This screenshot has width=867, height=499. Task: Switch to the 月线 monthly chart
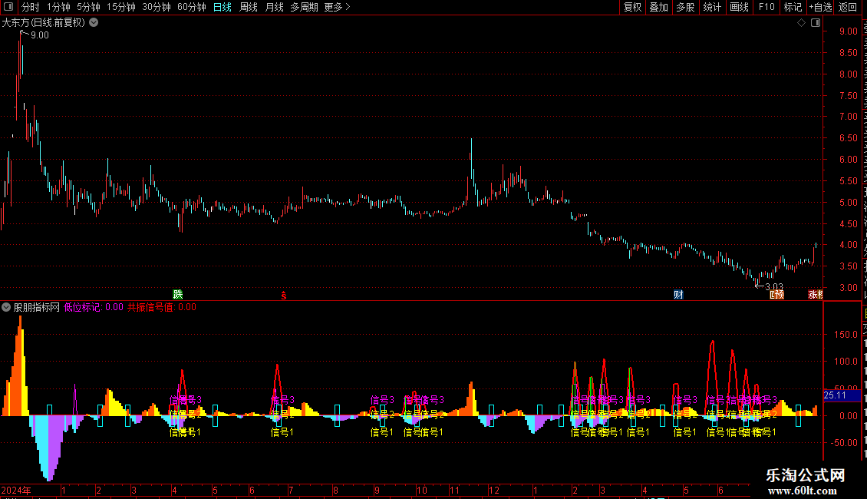[x=274, y=7]
